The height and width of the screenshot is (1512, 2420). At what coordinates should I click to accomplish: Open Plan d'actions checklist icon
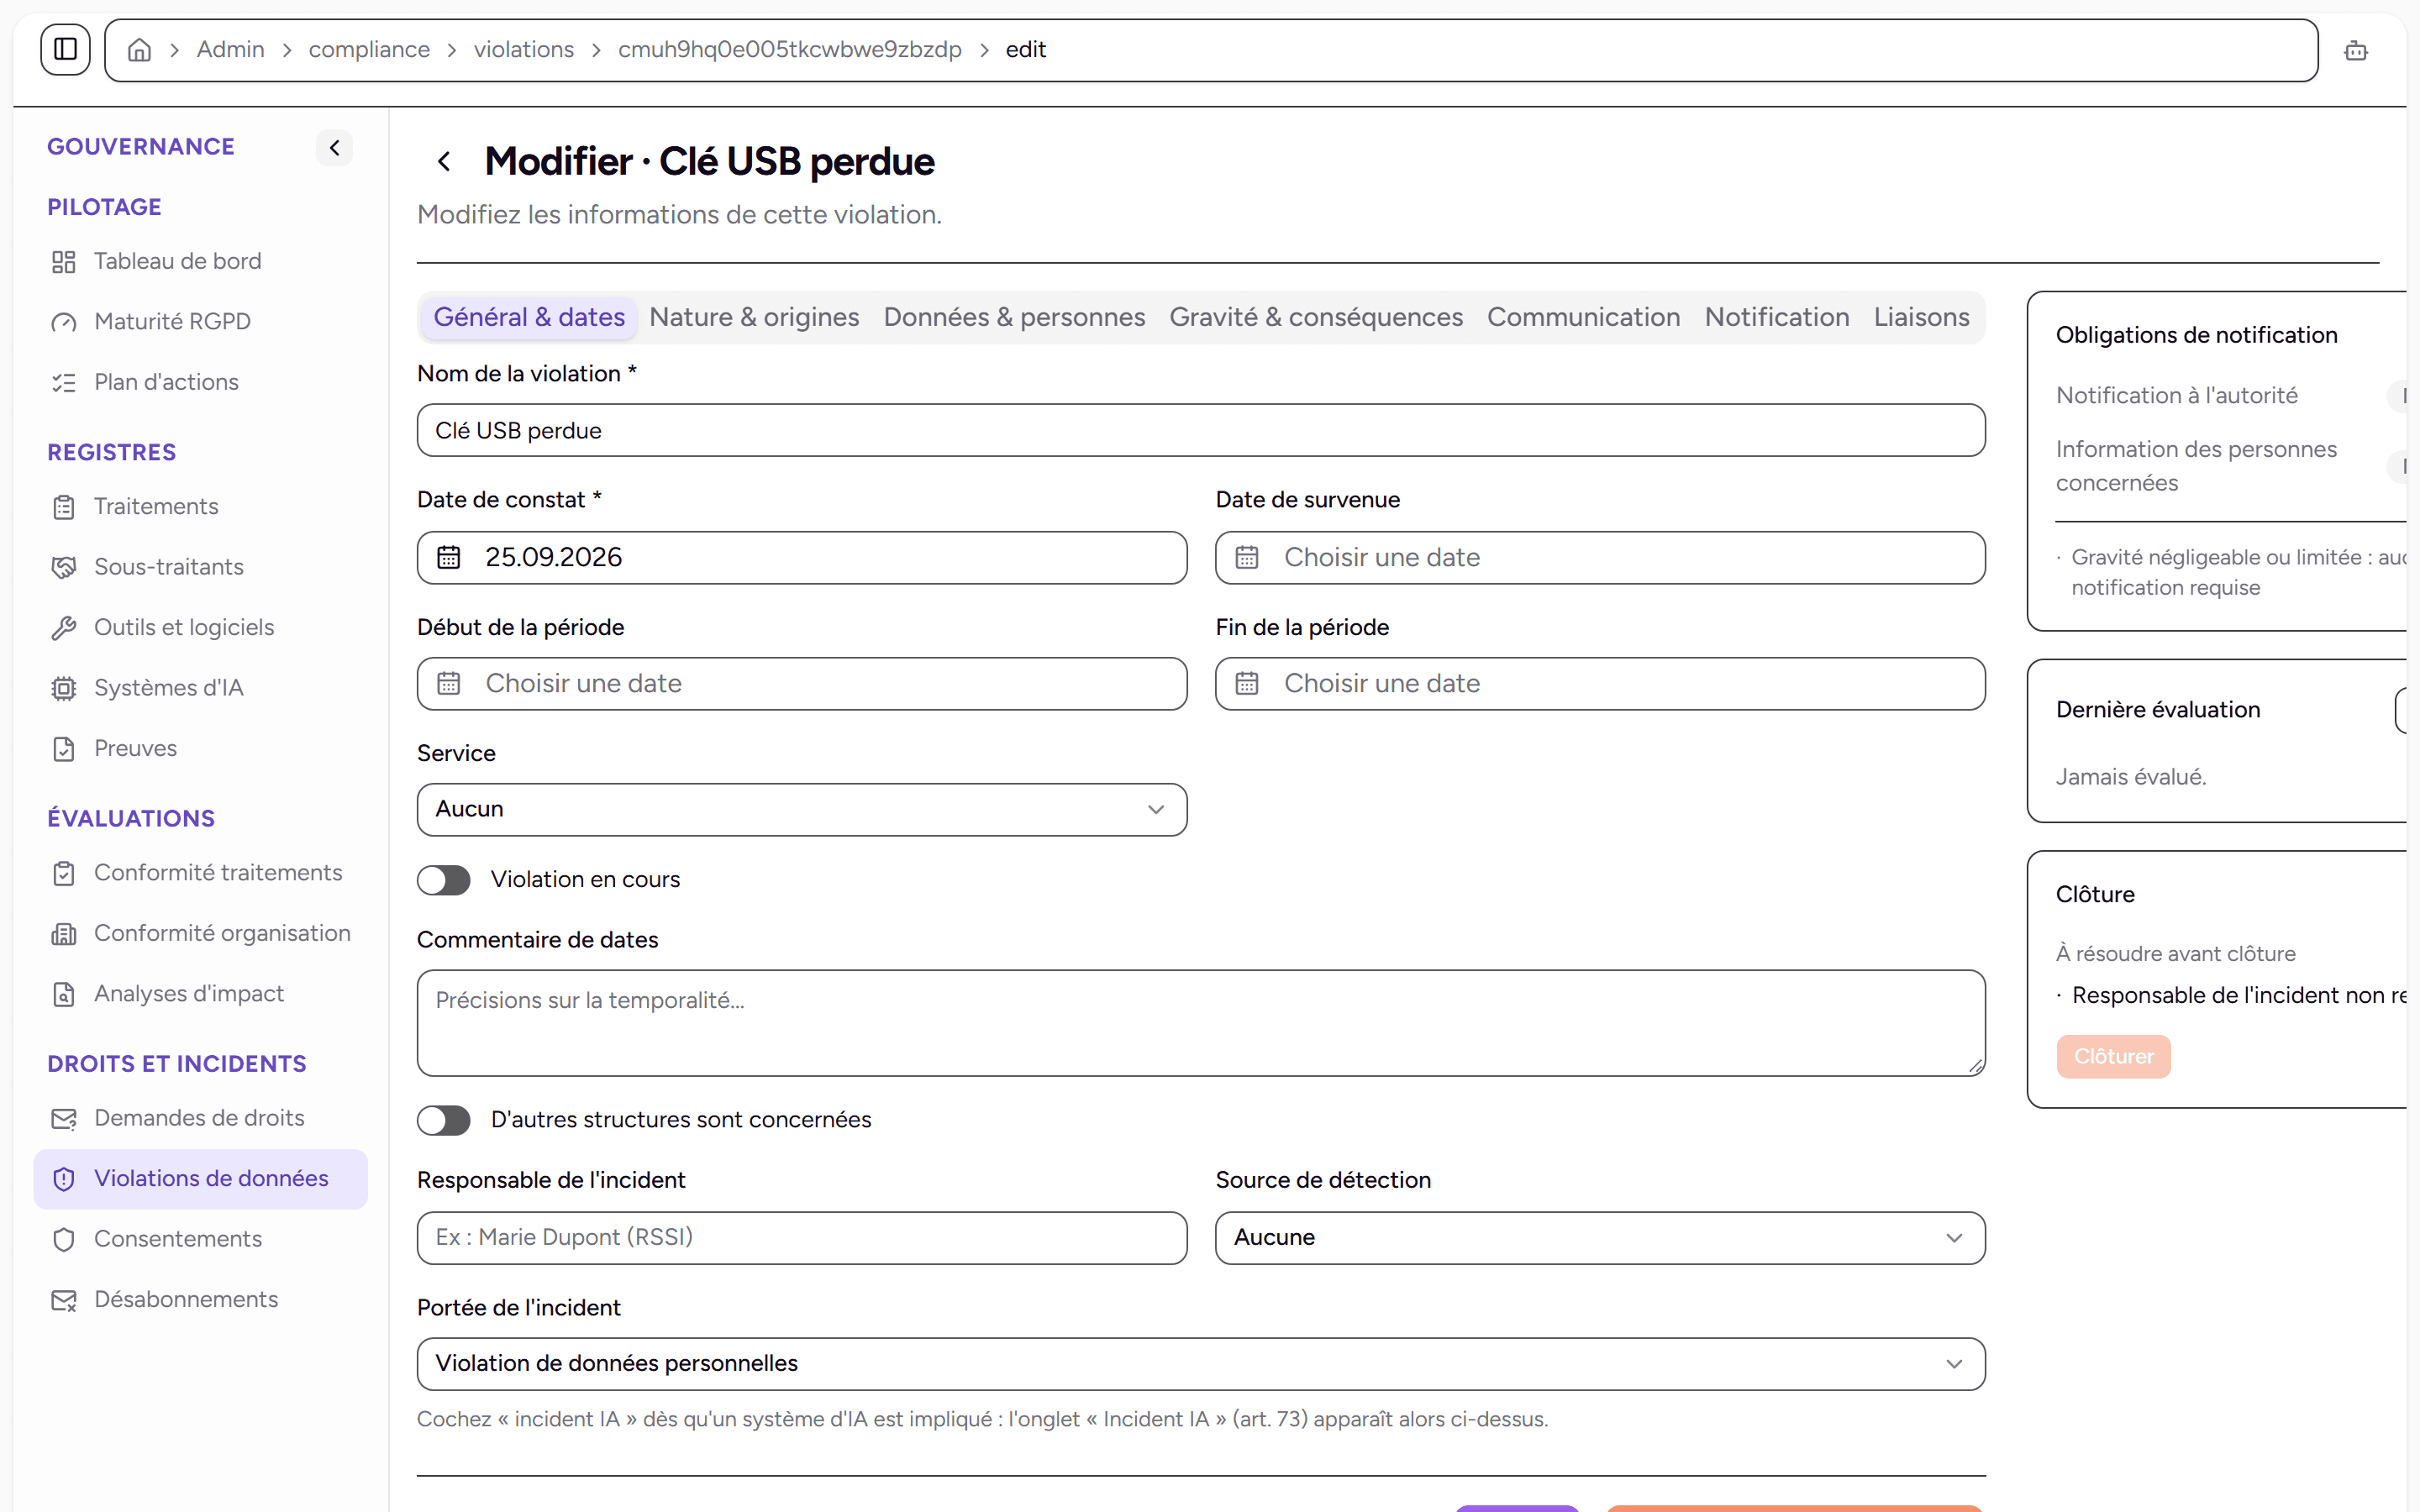coord(64,383)
